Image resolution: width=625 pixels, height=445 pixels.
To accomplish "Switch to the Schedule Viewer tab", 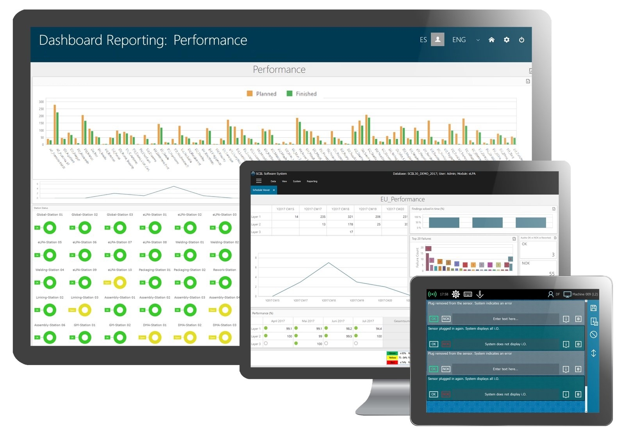I will [263, 190].
